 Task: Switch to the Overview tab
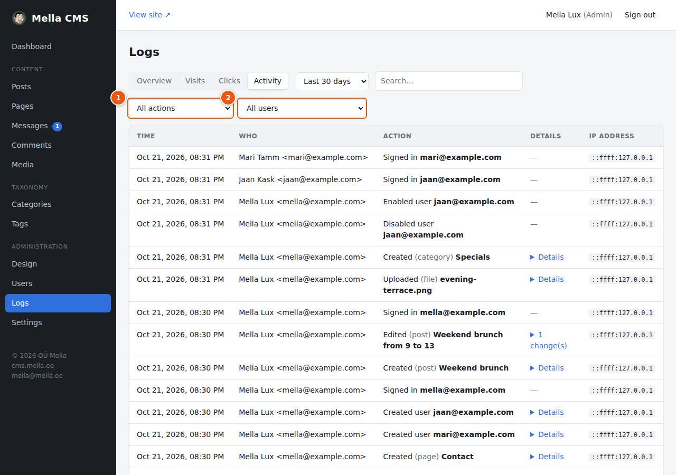coord(154,81)
